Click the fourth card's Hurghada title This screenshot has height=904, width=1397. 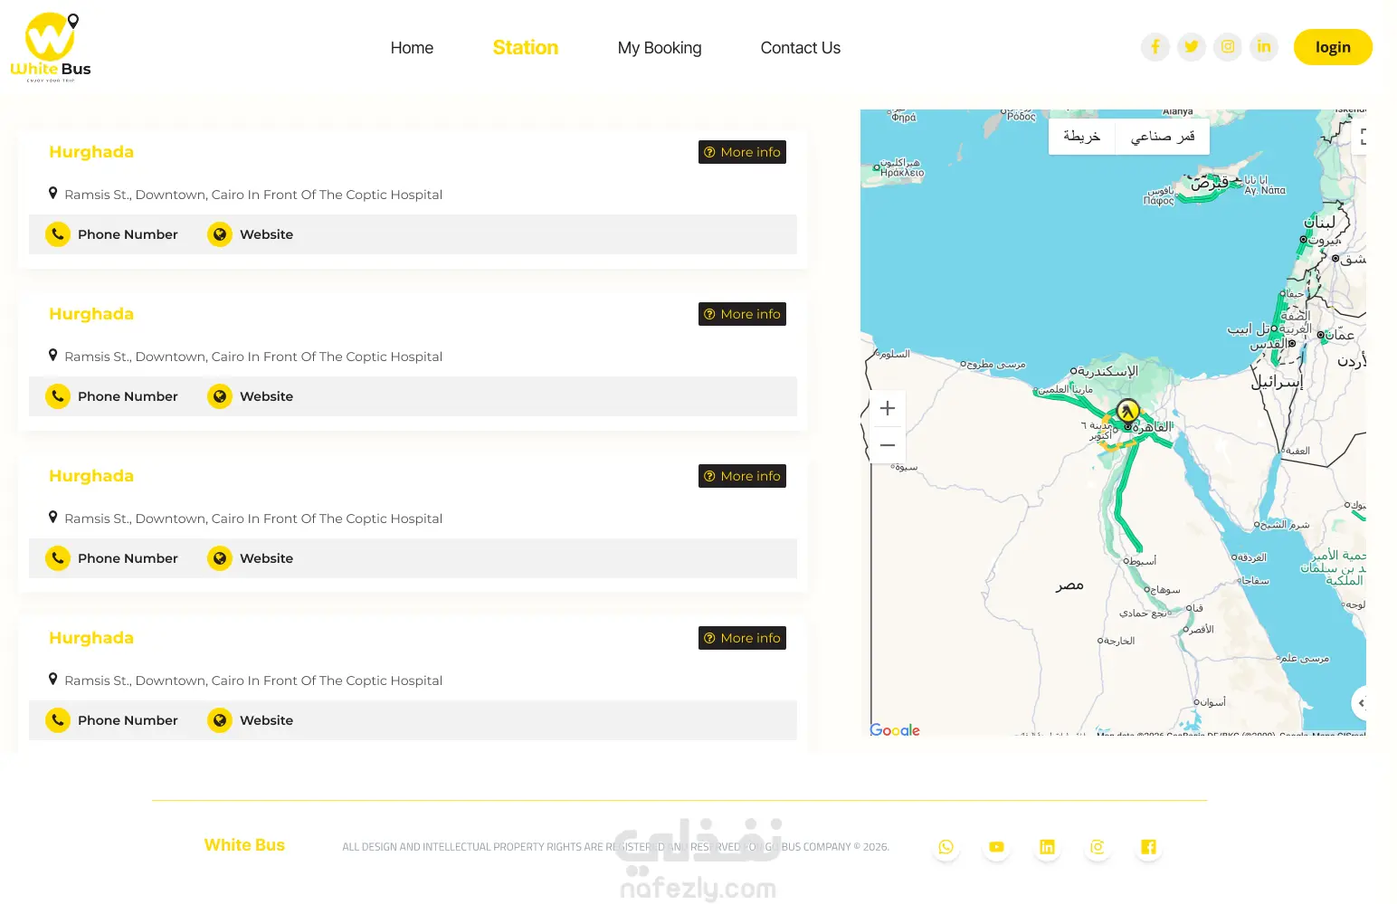(x=91, y=638)
